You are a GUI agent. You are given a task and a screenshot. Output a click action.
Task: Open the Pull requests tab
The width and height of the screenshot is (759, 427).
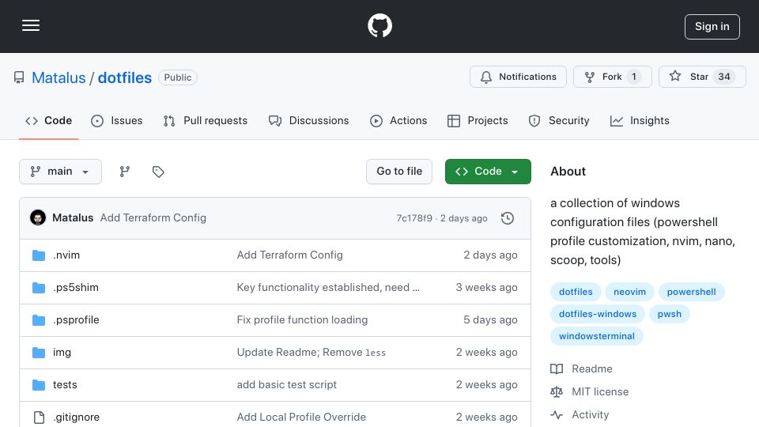pyautogui.click(x=206, y=120)
